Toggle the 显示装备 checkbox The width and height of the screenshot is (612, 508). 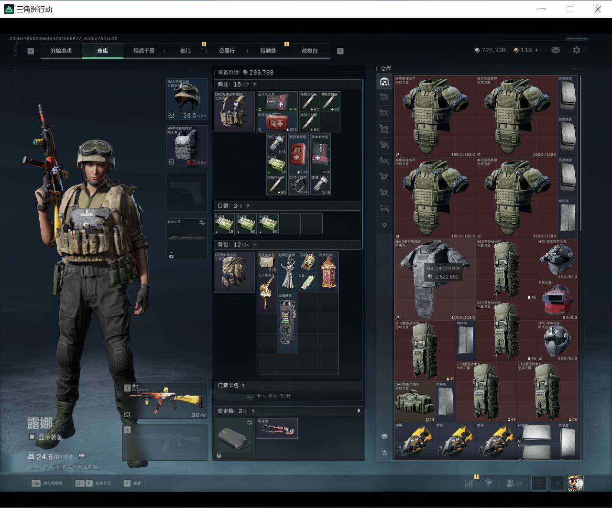point(32,437)
